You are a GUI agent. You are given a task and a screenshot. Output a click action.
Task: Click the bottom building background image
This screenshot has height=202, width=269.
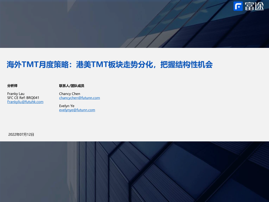point(134,172)
